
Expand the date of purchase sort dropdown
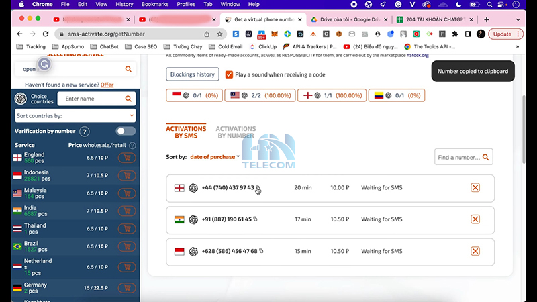coord(215,157)
